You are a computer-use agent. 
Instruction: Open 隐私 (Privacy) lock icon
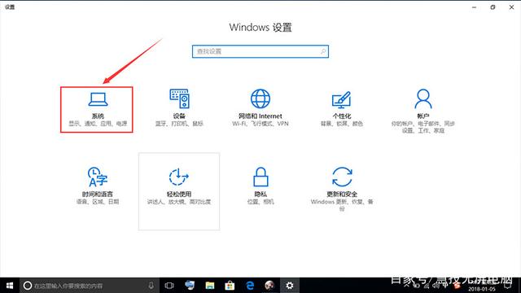tap(260, 177)
